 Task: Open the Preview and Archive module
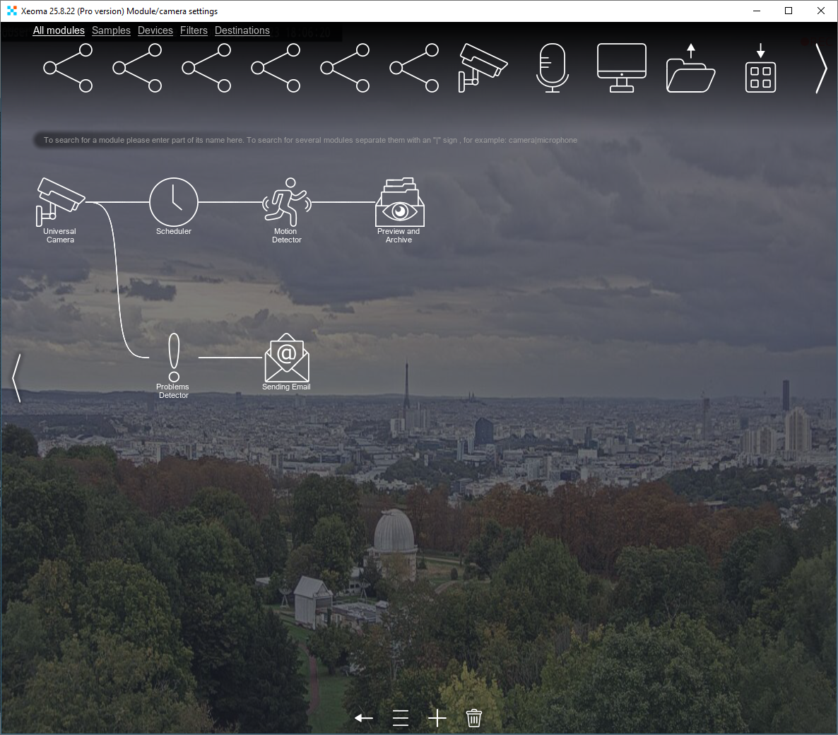tap(399, 201)
